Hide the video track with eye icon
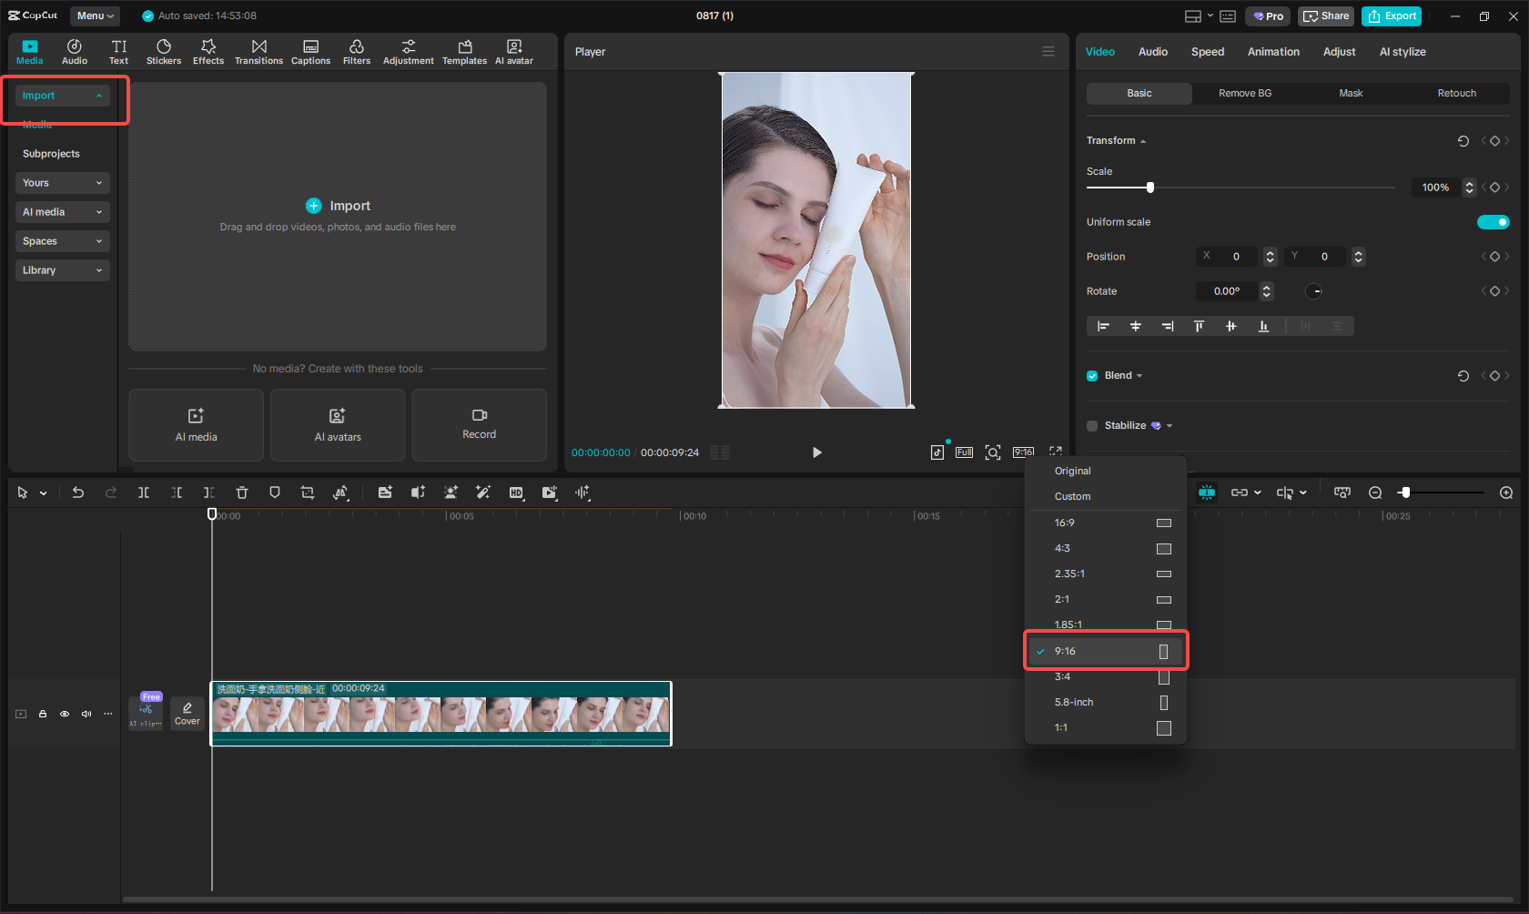 [65, 714]
